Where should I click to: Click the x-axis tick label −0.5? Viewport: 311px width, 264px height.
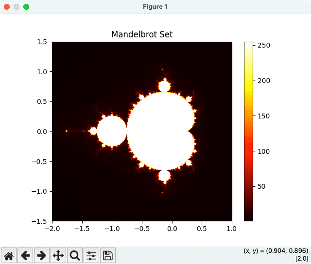click(x=142, y=229)
